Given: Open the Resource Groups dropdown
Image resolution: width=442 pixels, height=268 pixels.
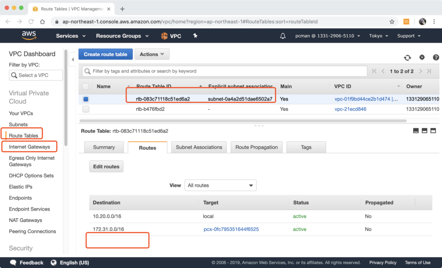Looking at the screenshot, I should 122,36.
